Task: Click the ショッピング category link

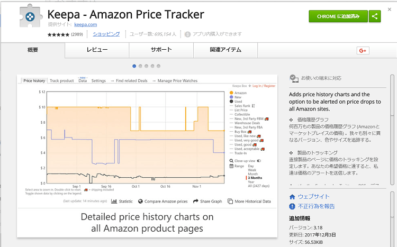Action: pyautogui.click(x=106, y=34)
